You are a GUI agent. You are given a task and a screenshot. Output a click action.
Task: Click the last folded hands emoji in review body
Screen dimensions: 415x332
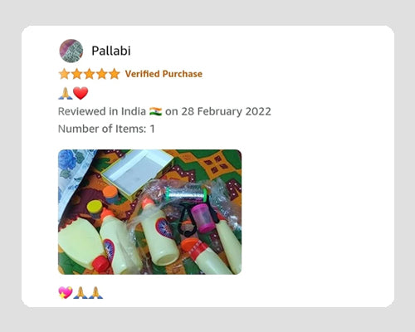(x=95, y=293)
